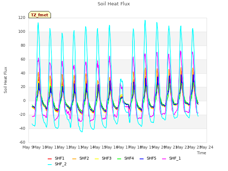Screen dimensions: 228x171
Task: Click the 100 y-axis tick label
Action: pos(22,32)
